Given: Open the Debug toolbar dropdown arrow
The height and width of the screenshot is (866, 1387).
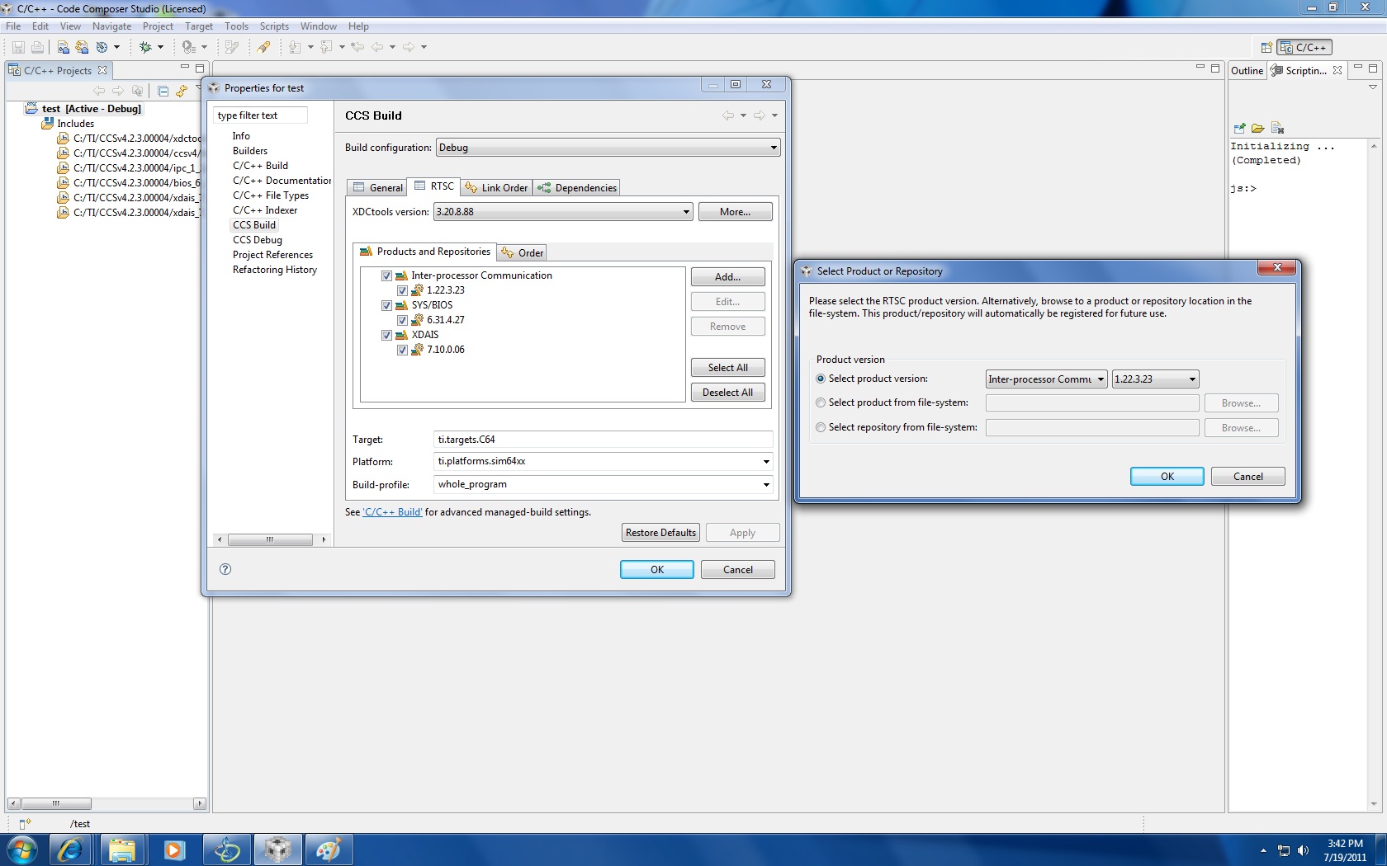Looking at the screenshot, I should (160, 47).
